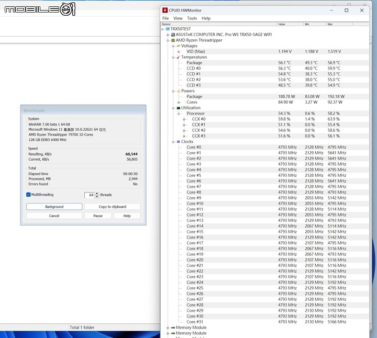377x338 pixels.
Task: Click the 60,544 resulting speed value
Action: coord(131,154)
